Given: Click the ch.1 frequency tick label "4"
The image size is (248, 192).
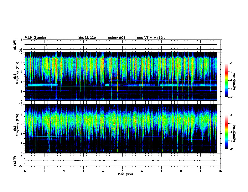Looking at the screenshot, I should coord(22,82).
